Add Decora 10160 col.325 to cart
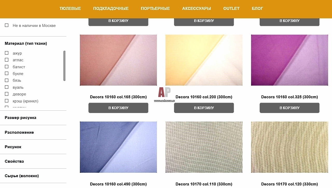 point(289,108)
